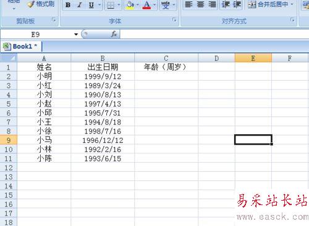This screenshot has width=309, height=226.
Task: Open 对齐方式 alignment dialog launcher
Action: (292, 20)
